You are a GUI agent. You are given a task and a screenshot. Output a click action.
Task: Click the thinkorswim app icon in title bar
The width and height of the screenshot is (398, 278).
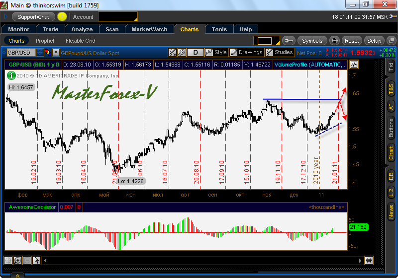[x=4, y=5]
